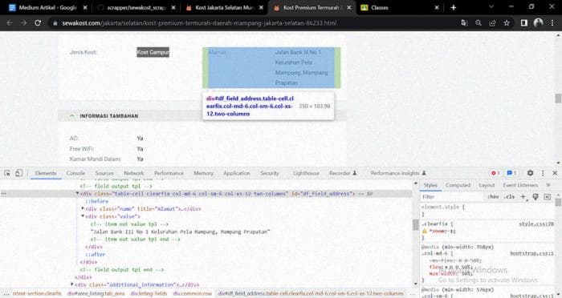Click the page vertical scrollbar thumb
Viewport: 562px width, 298px height.
558,98
